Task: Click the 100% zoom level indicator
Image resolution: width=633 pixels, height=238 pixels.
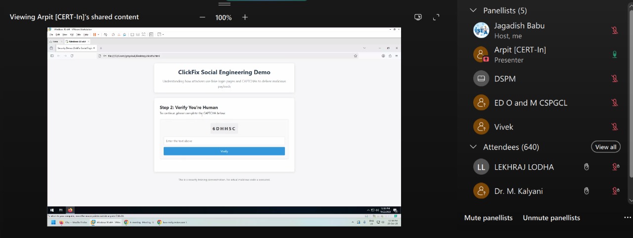Action: tap(224, 17)
